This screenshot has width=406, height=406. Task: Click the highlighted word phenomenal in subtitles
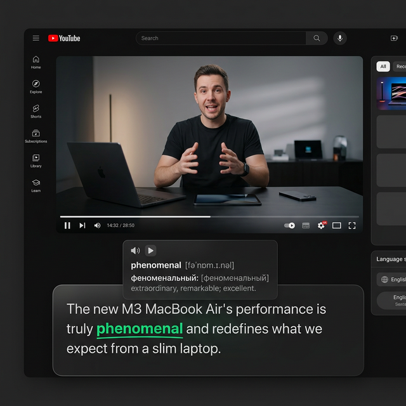140,329
